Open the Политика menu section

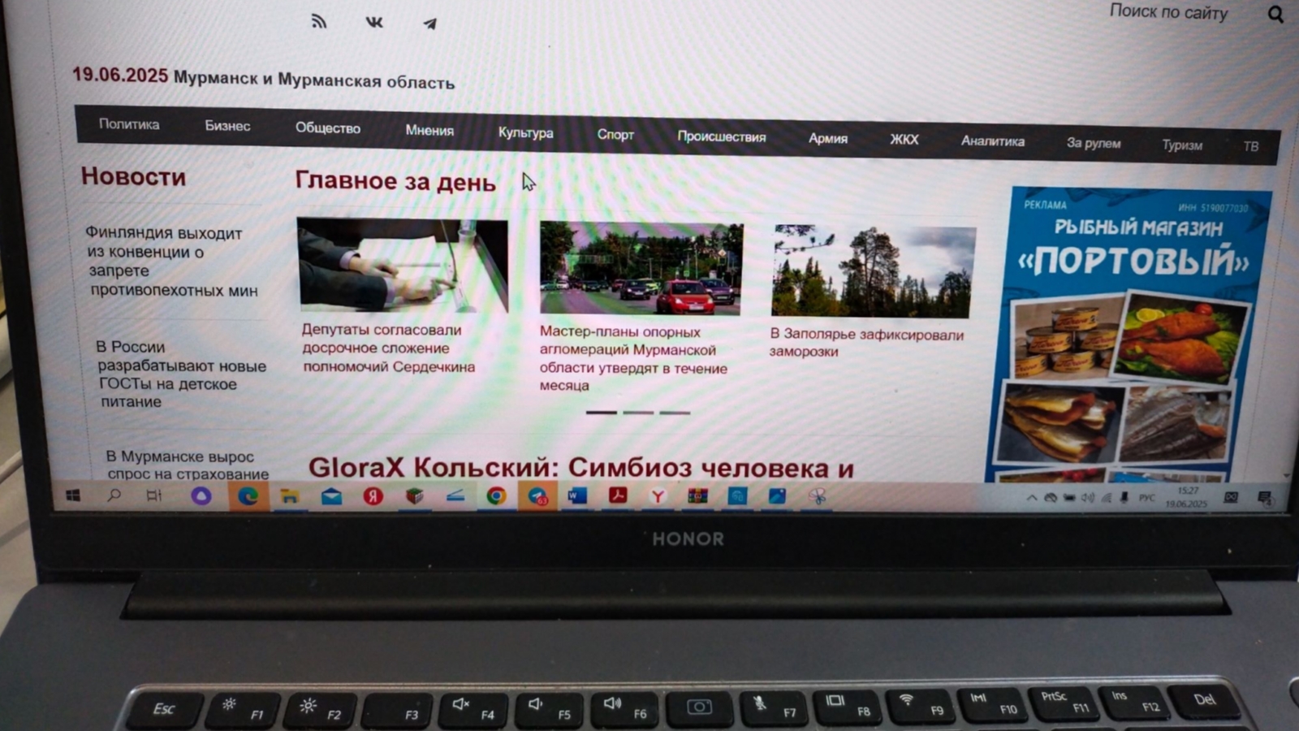tap(129, 124)
